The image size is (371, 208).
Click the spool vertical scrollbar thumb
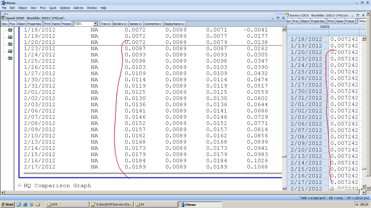[x=284, y=156]
